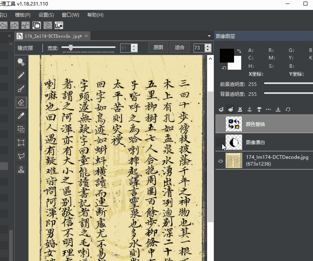Select the eraser tool
Viewport: 313px width, 261px height.
[x=21, y=103]
